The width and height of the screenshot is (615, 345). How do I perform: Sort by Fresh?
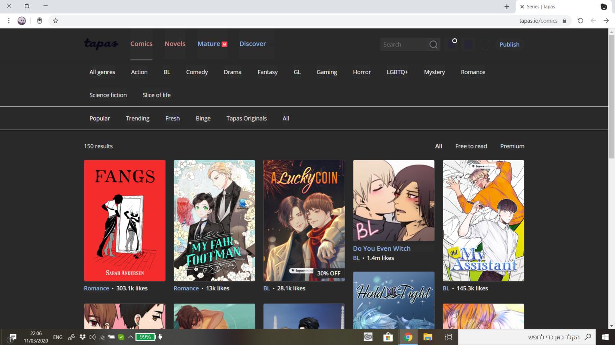(173, 119)
